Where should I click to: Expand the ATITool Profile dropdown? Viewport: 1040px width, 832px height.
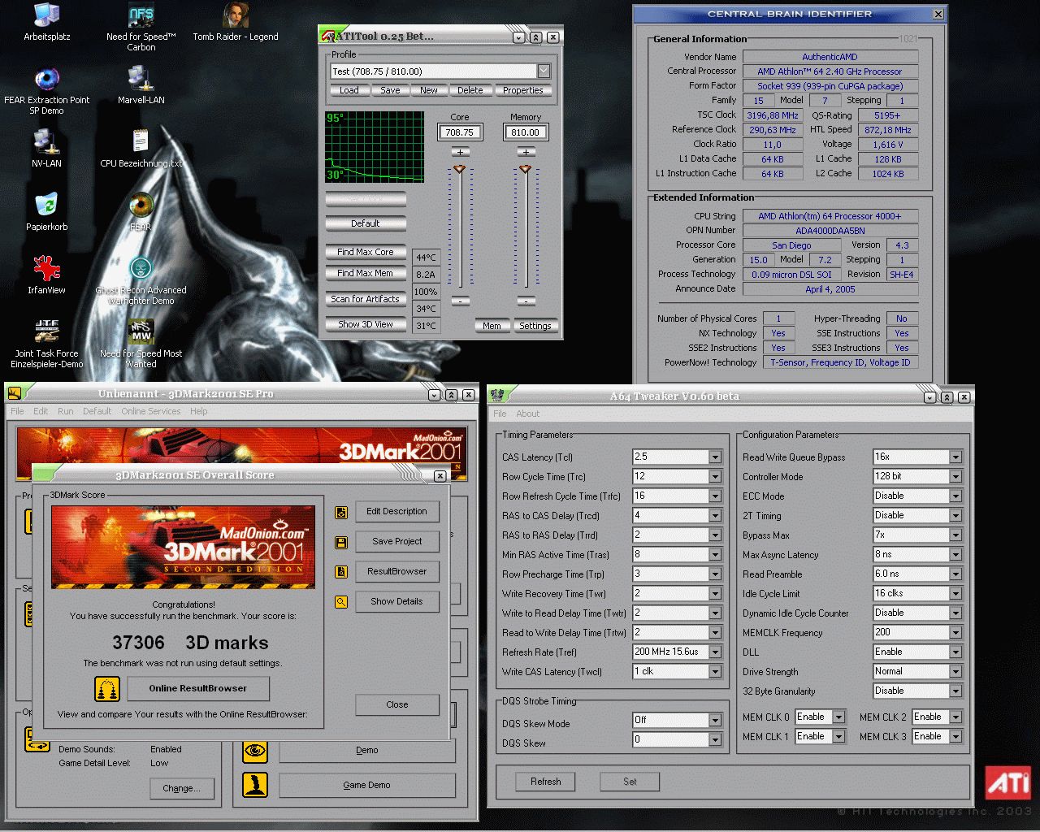544,71
